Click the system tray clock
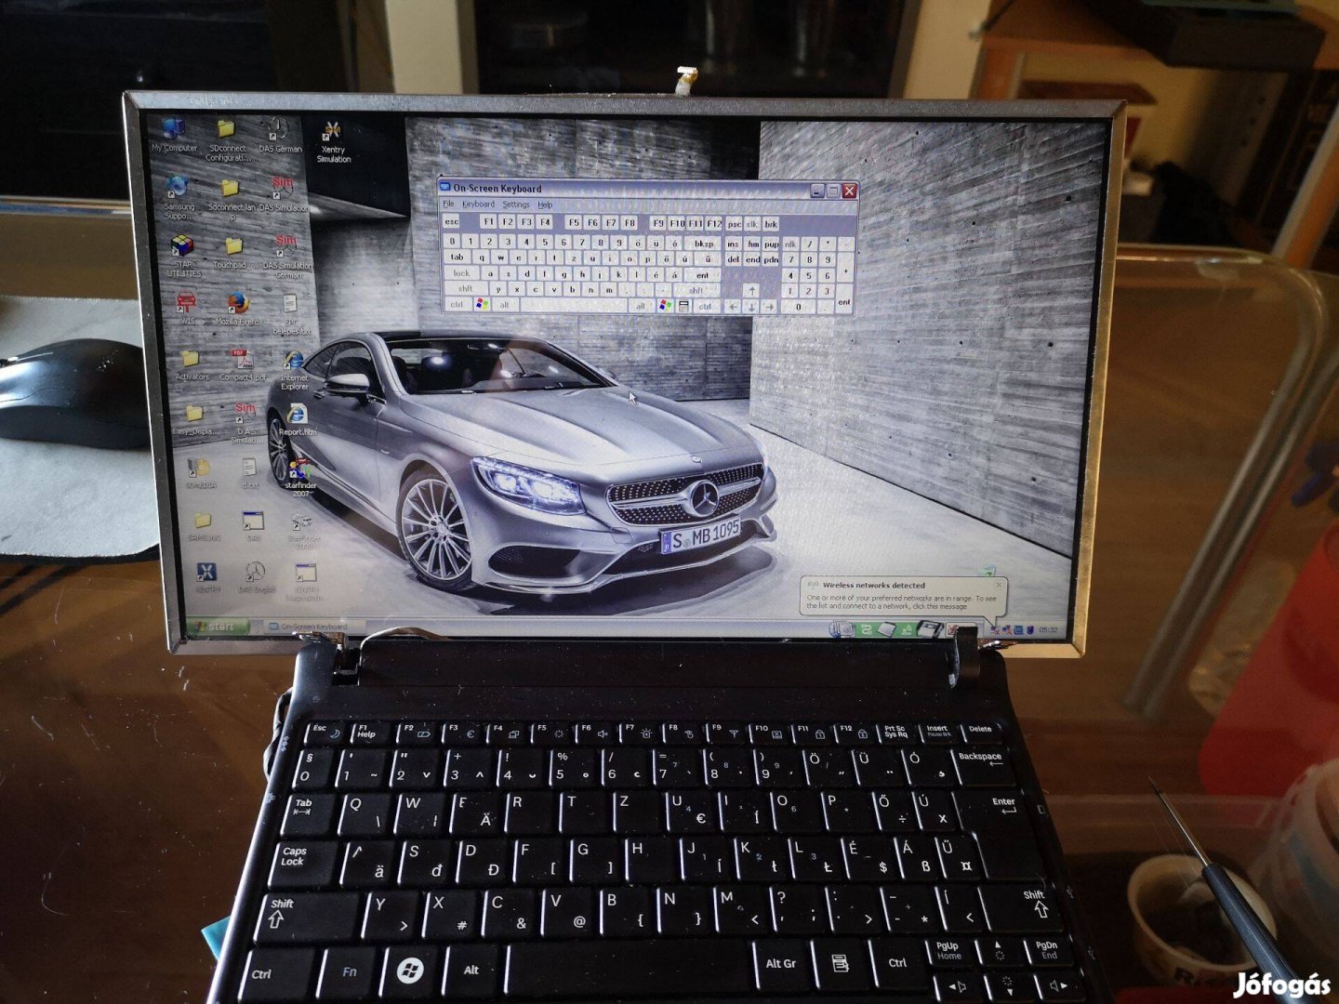 pyautogui.click(x=1048, y=629)
